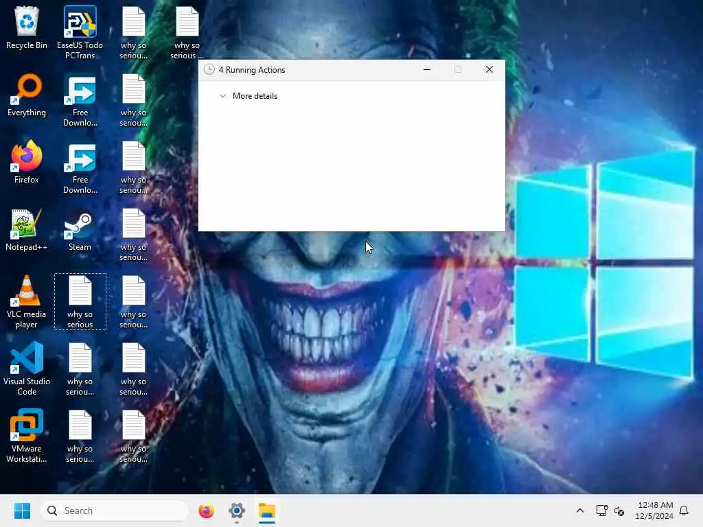703x527 pixels.
Task: Open the Windows Start menu
Action: [22, 511]
